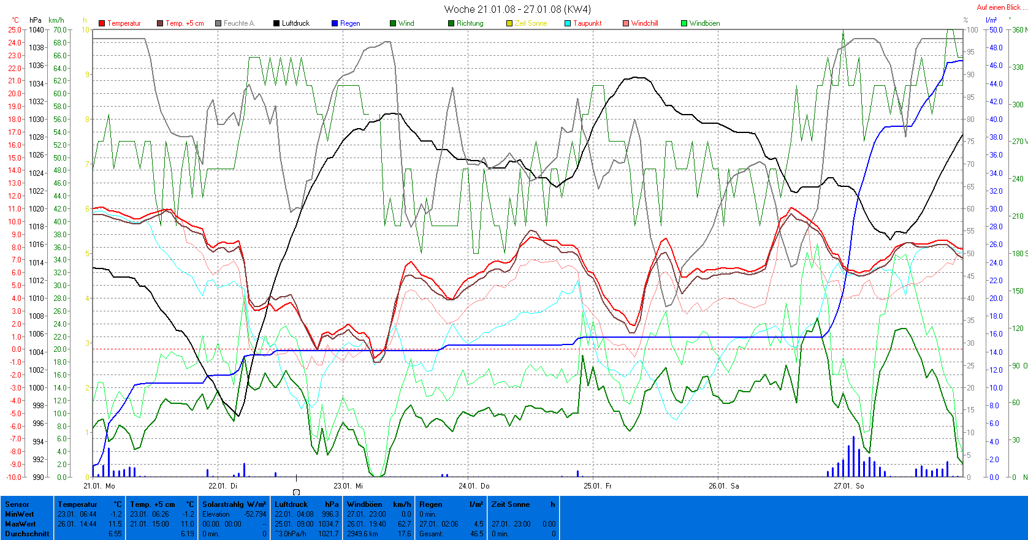Select the Windchill legend label

coord(644,23)
